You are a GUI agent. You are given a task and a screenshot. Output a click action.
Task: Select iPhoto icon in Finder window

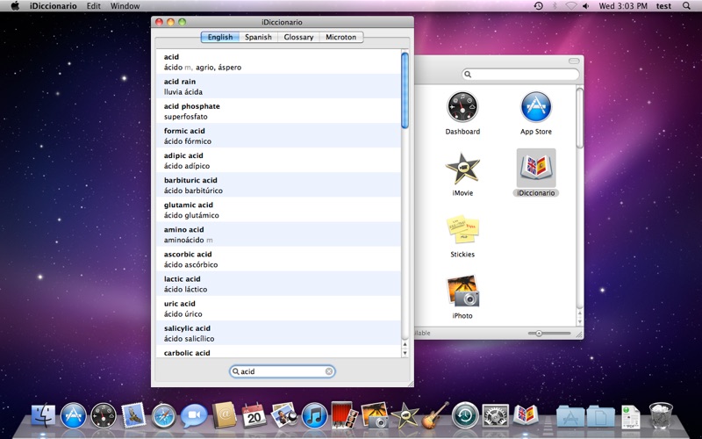(462, 291)
